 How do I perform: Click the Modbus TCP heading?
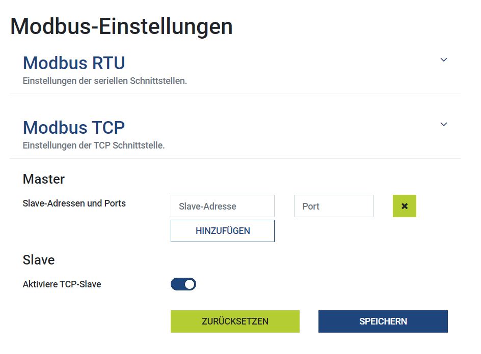click(x=74, y=127)
